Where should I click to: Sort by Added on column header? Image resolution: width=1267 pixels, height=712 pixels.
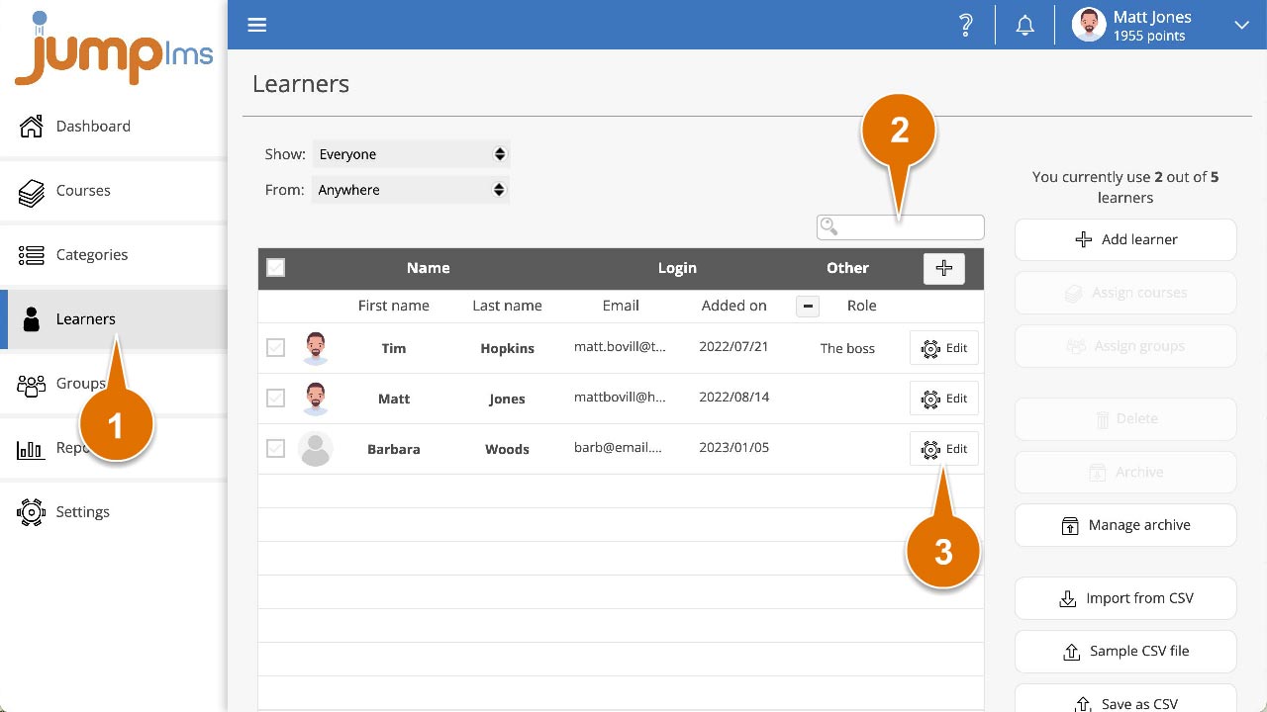pyautogui.click(x=734, y=306)
